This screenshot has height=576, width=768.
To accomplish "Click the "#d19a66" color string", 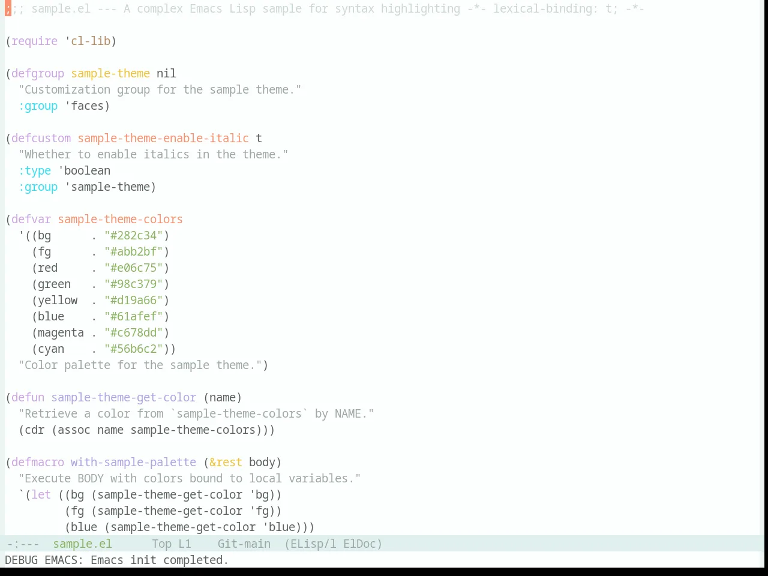I will (134, 300).
